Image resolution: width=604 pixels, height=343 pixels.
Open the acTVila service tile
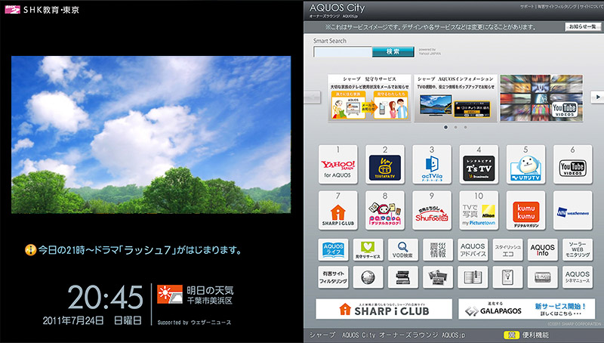pos(432,165)
